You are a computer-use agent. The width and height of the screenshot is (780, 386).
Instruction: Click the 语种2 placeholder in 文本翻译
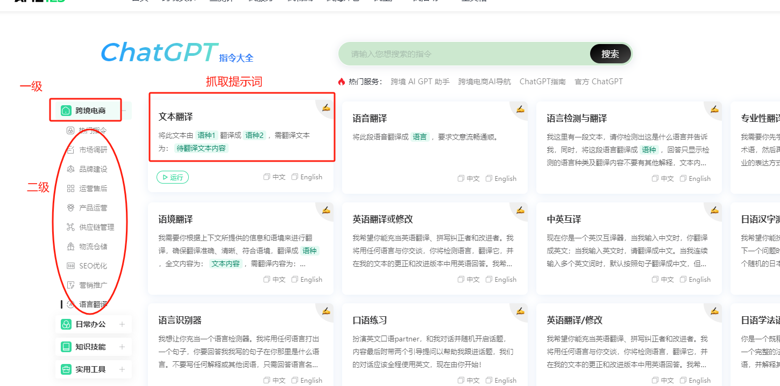click(255, 135)
